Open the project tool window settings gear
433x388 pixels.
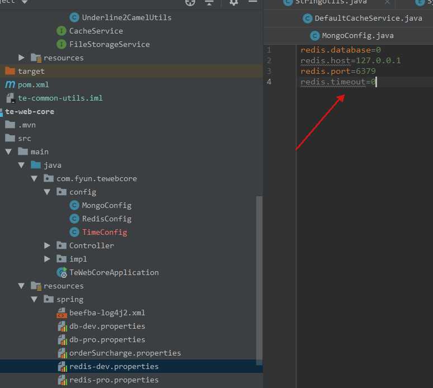point(234,2)
